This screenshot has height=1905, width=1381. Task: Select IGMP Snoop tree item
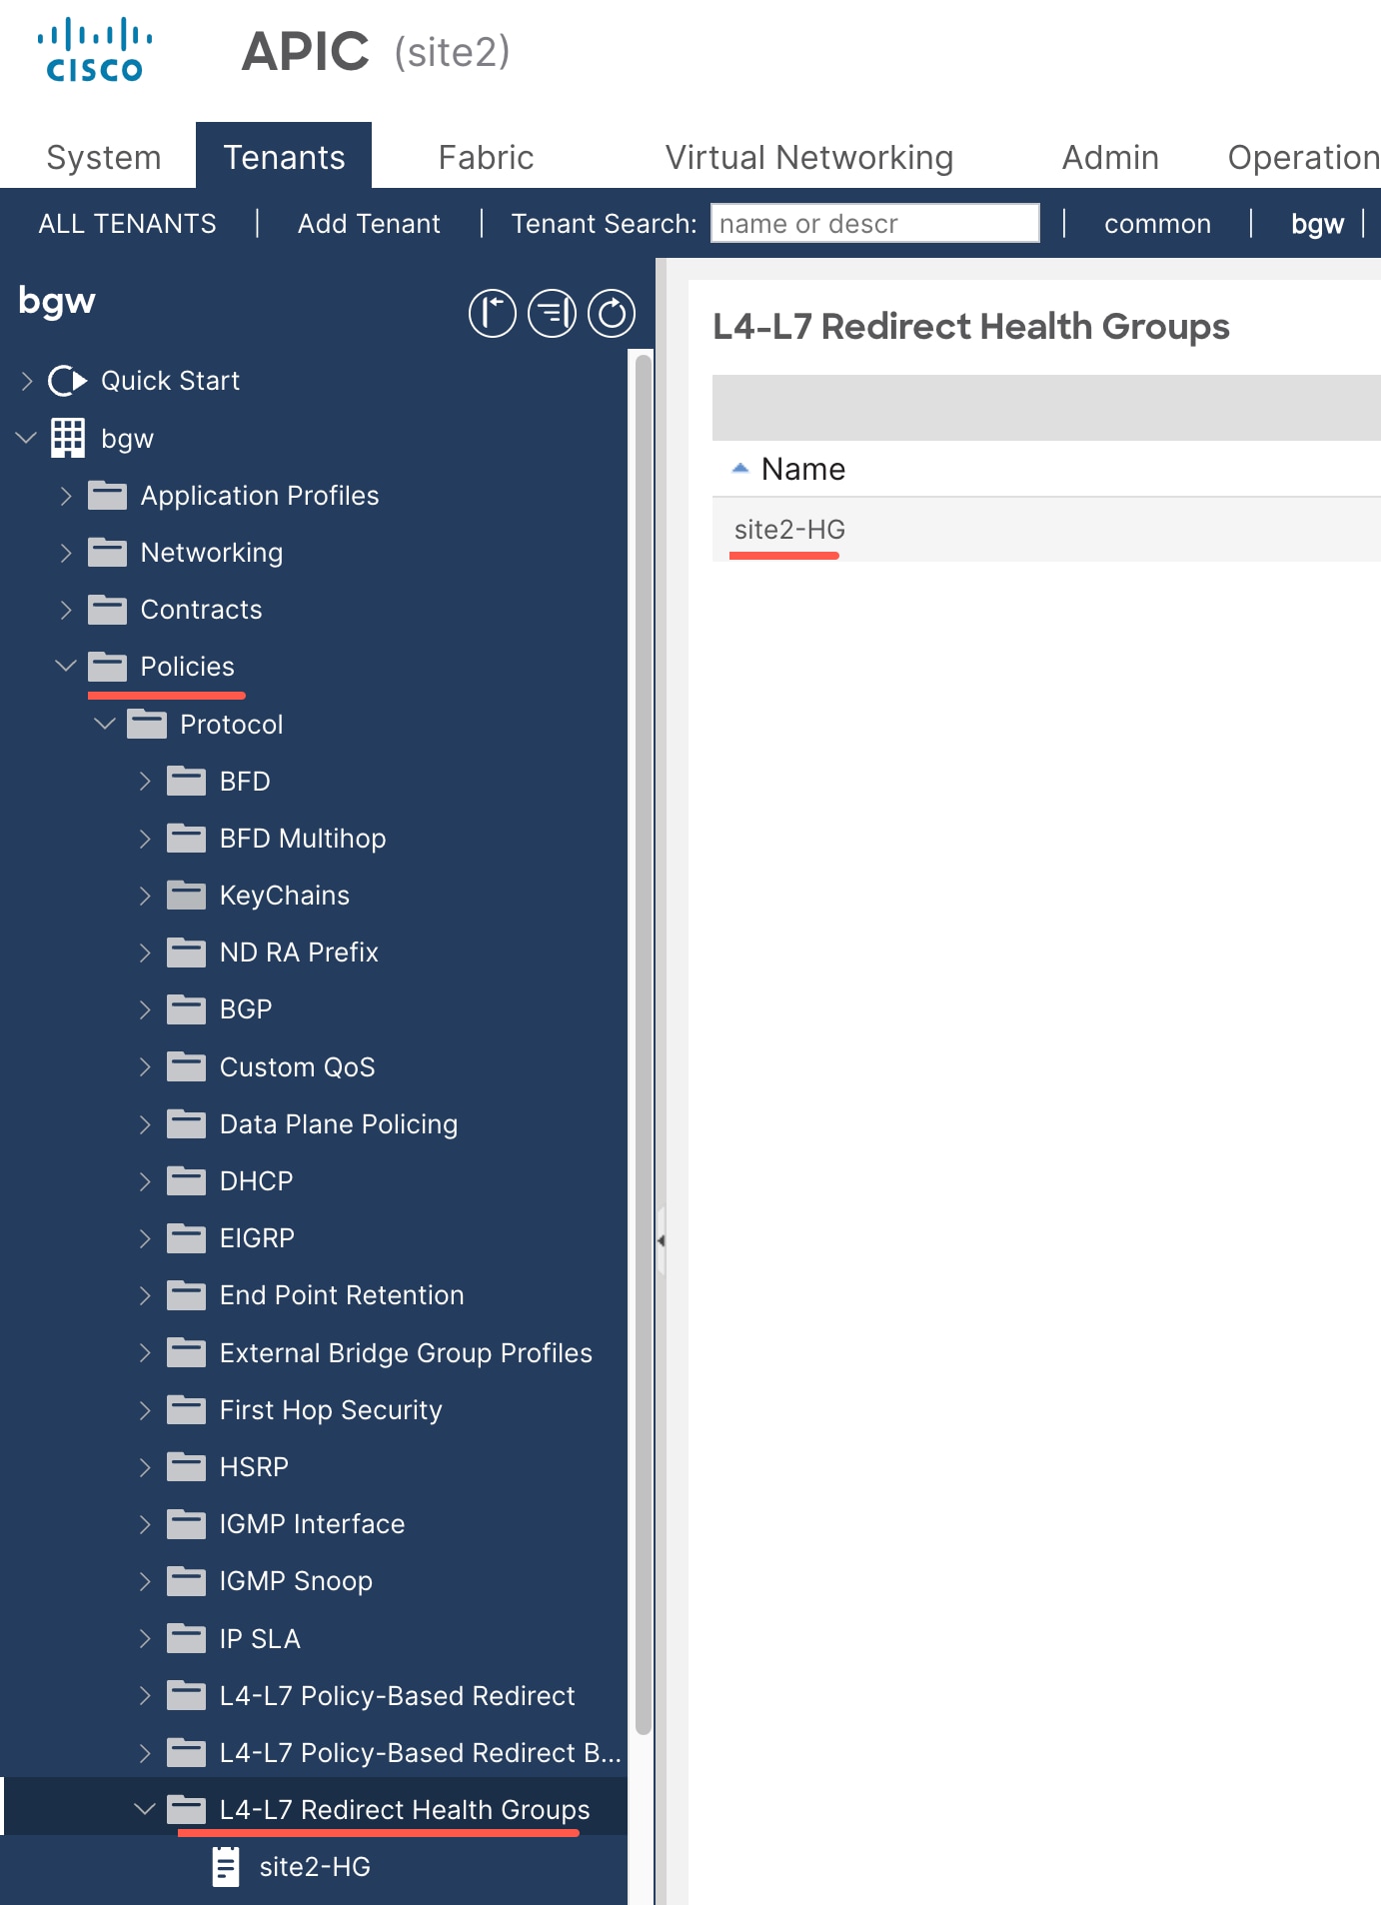click(x=296, y=1581)
